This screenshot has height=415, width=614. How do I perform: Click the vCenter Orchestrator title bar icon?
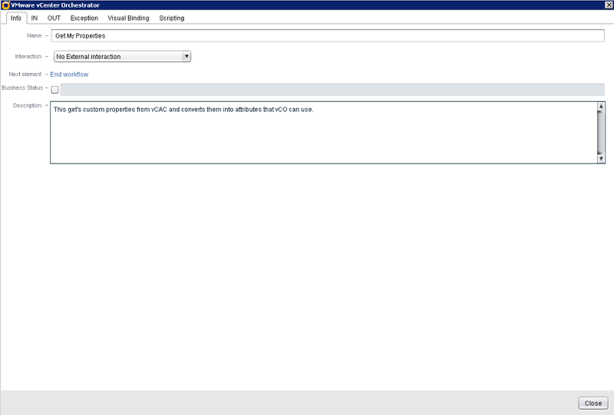pos(5,5)
